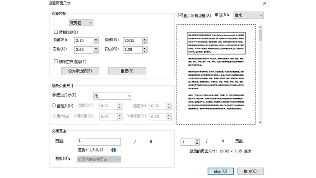This screenshot has height=178, width=316.
Task: Click the 高度(H) field
Action: (x=158, y=106)
